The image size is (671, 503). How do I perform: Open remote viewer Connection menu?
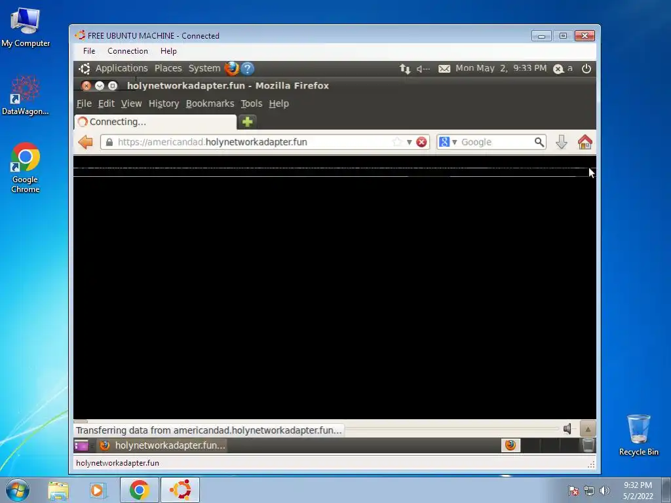pyautogui.click(x=128, y=51)
